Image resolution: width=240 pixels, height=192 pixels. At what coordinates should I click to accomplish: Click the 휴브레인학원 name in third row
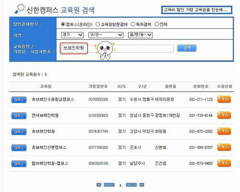click(43, 131)
